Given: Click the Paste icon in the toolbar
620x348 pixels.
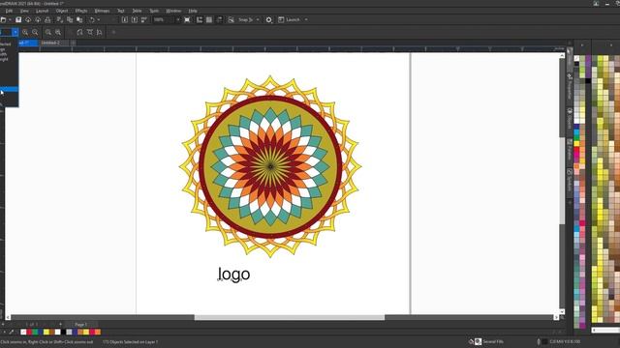Looking at the screenshot, I should pyautogui.click(x=79, y=19).
